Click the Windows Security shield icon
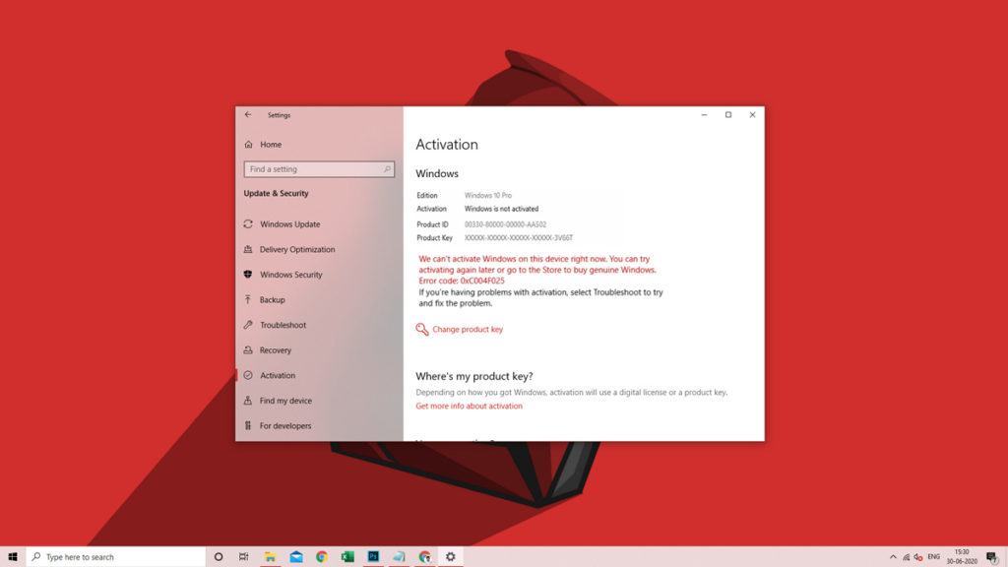The width and height of the screenshot is (1008, 567). pyautogui.click(x=250, y=275)
